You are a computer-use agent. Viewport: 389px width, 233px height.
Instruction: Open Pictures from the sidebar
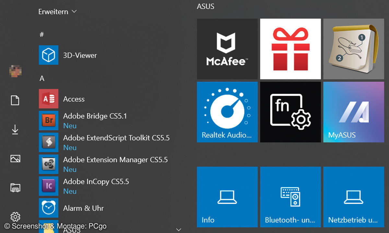click(15, 159)
